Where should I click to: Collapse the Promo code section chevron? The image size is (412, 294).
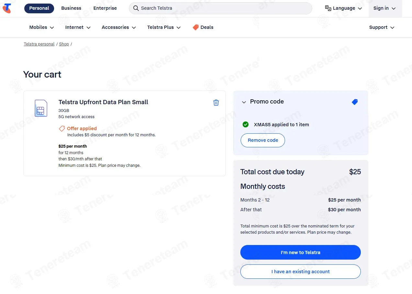coord(244,102)
